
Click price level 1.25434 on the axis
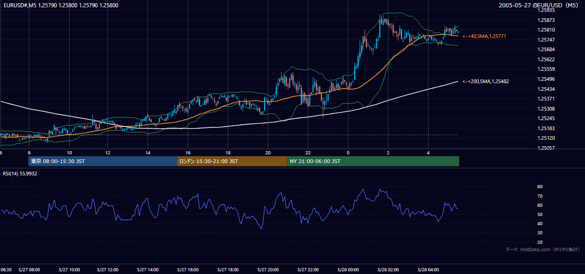point(547,89)
